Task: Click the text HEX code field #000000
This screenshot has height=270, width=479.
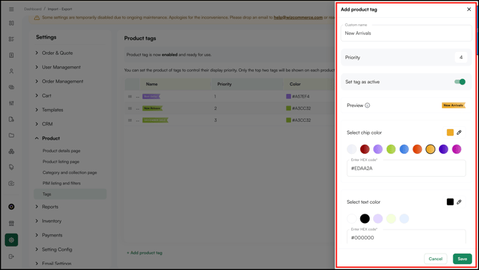Action: coord(406,237)
